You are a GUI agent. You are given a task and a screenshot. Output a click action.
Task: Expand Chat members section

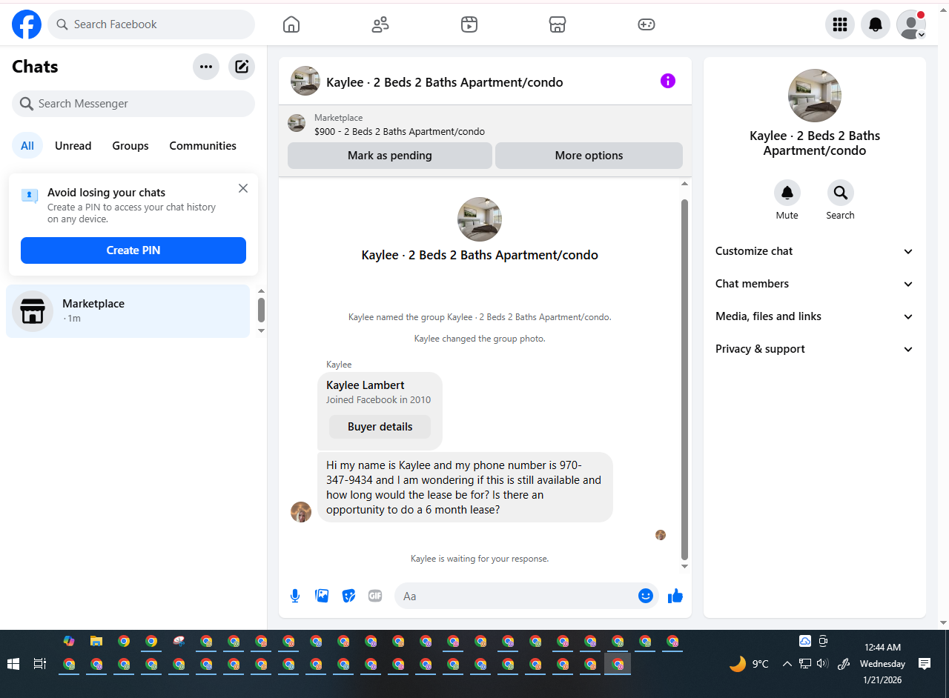[x=815, y=284]
